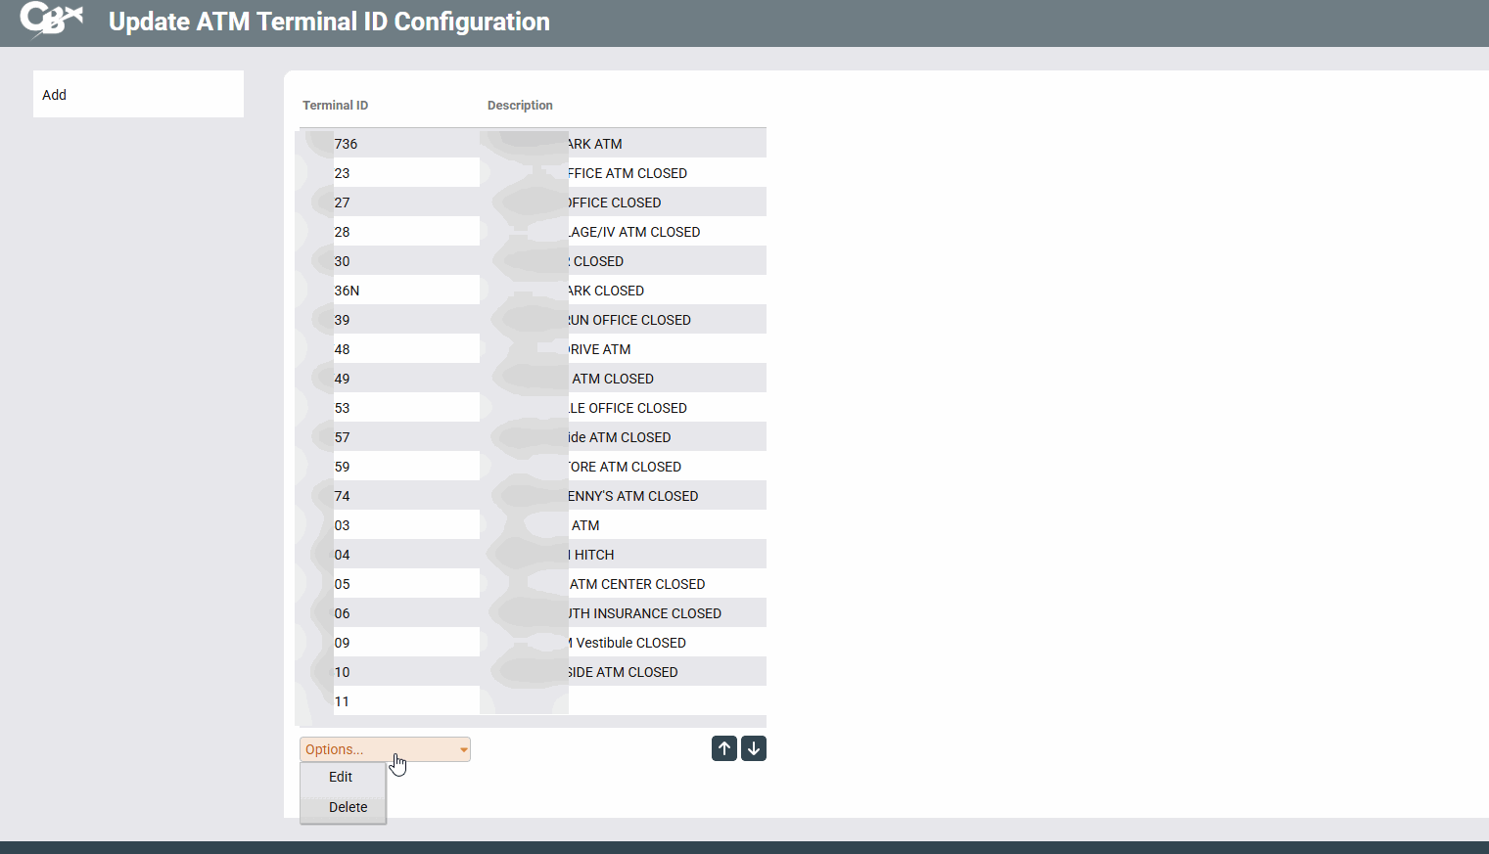Select row with Vestibule CLOSED description

(629, 643)
